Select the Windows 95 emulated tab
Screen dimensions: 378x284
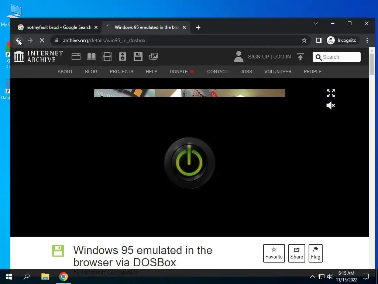146,27
